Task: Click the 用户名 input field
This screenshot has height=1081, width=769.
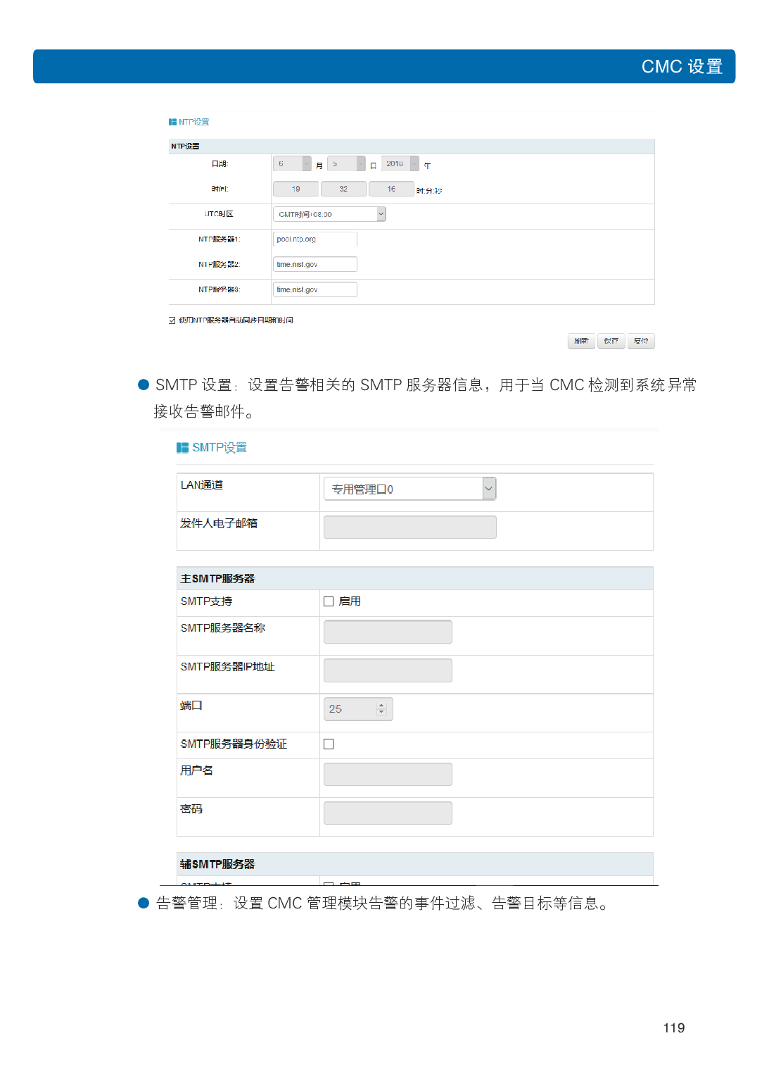Action: click(387, 773)
